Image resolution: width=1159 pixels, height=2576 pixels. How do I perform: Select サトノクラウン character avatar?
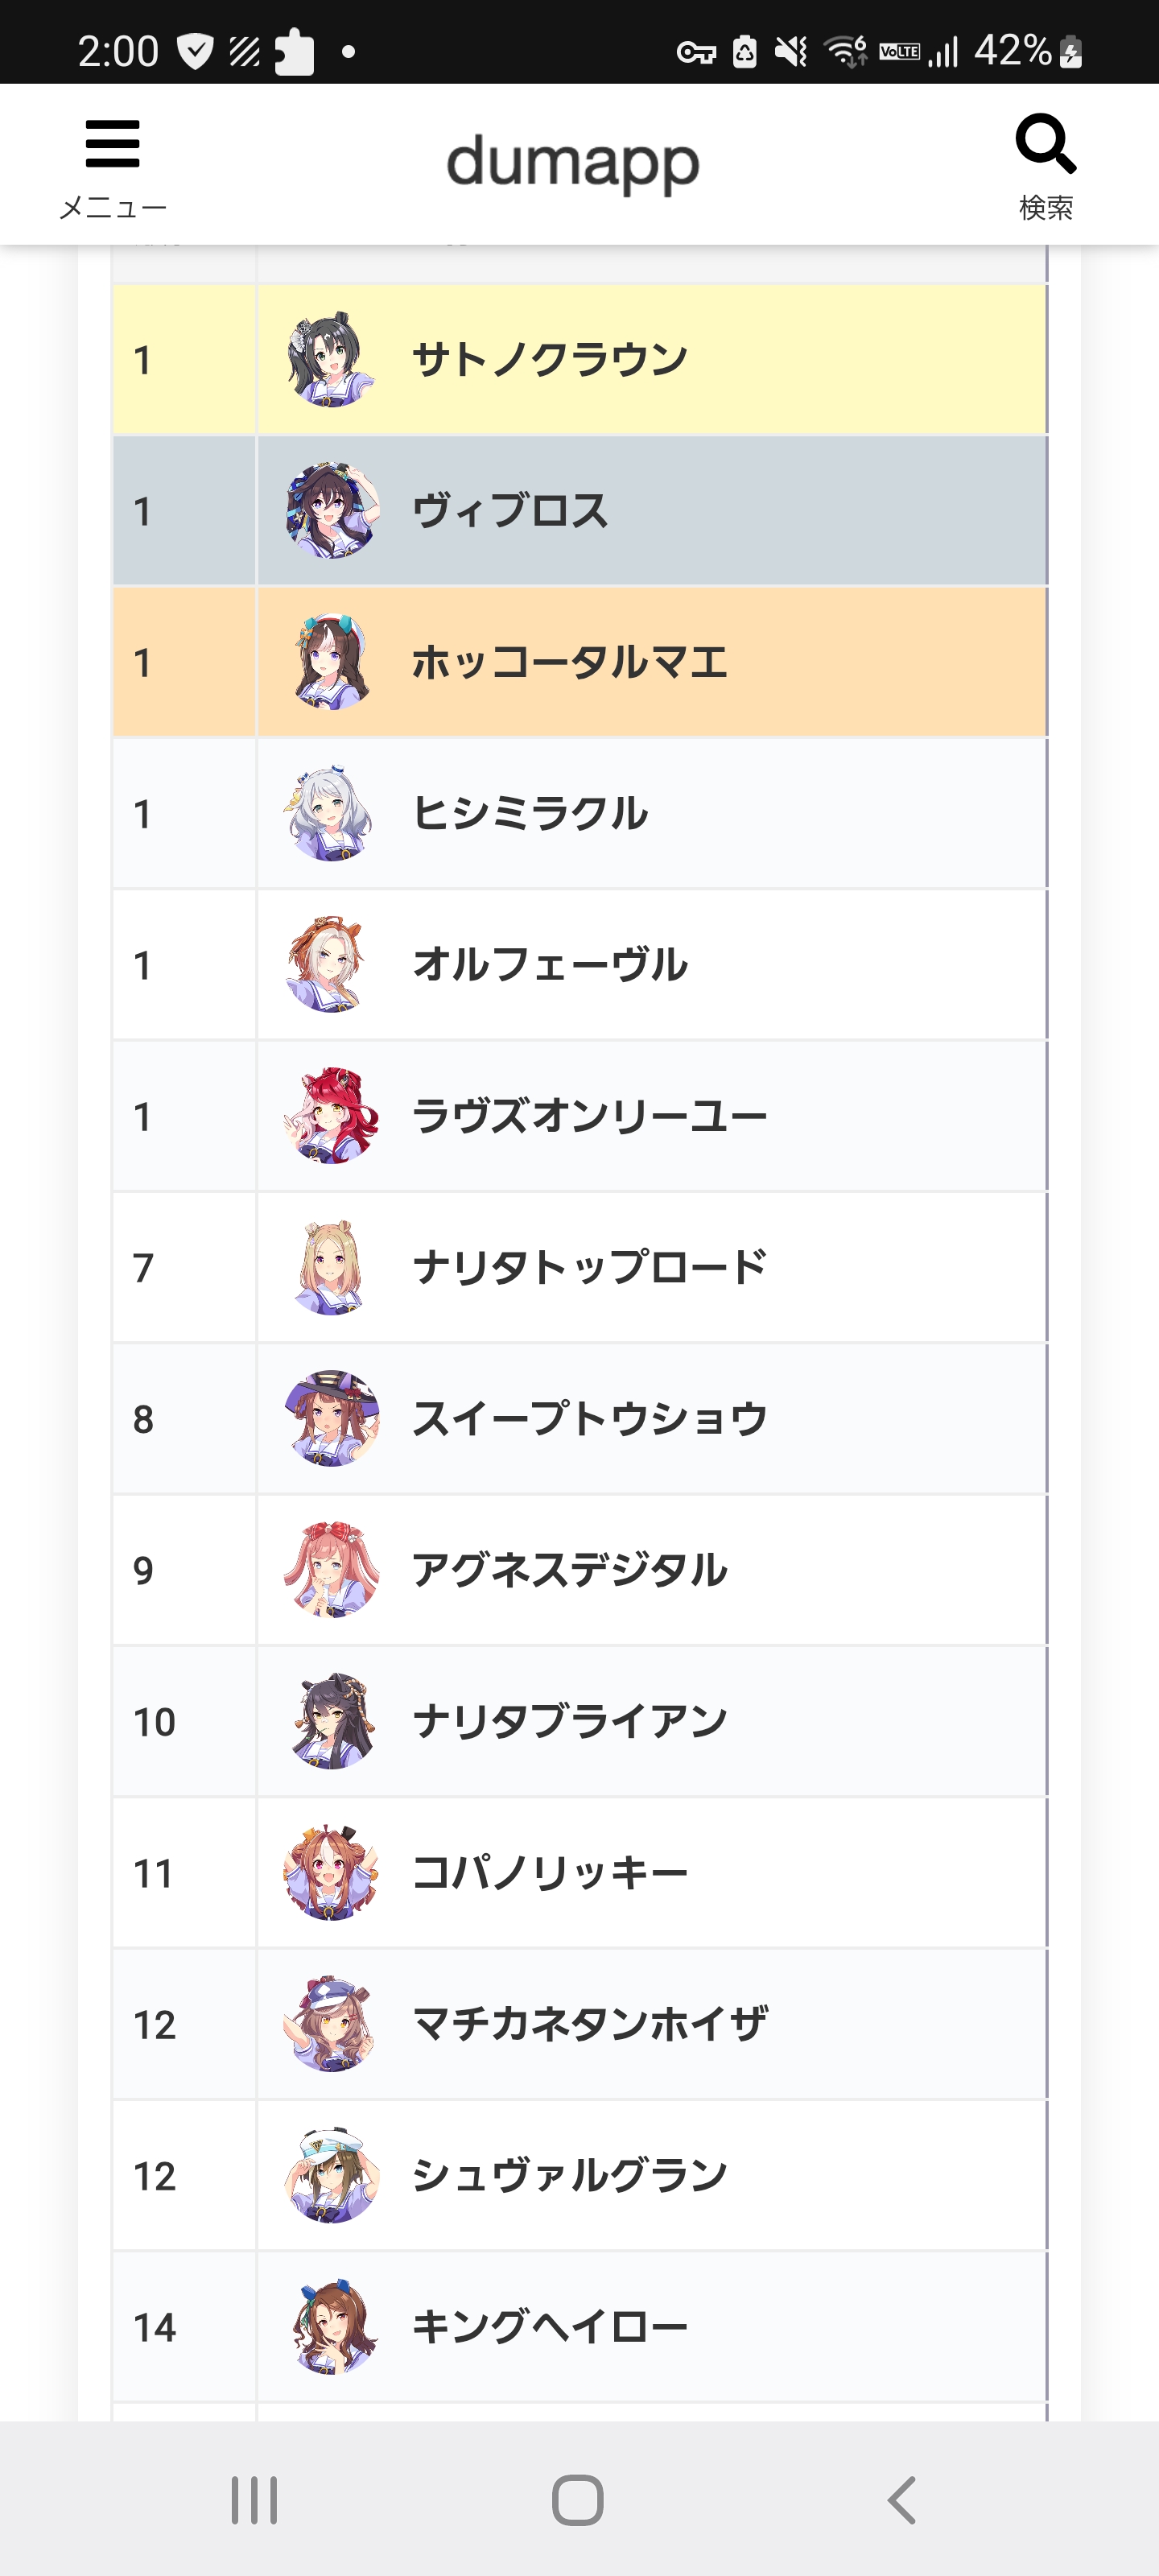(x=332, y=359)
